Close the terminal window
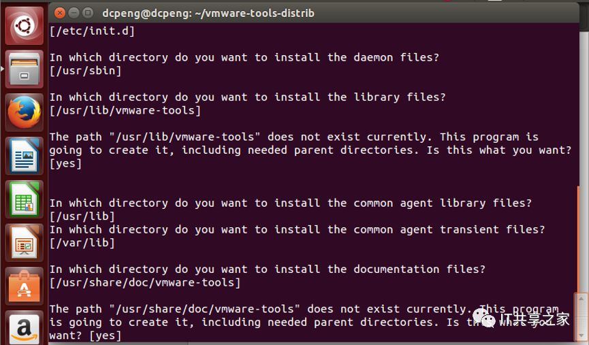The width and height of the screenshot is (589, 345). point(59,13)
